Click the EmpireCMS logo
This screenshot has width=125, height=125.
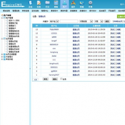[x=13, y=4]
